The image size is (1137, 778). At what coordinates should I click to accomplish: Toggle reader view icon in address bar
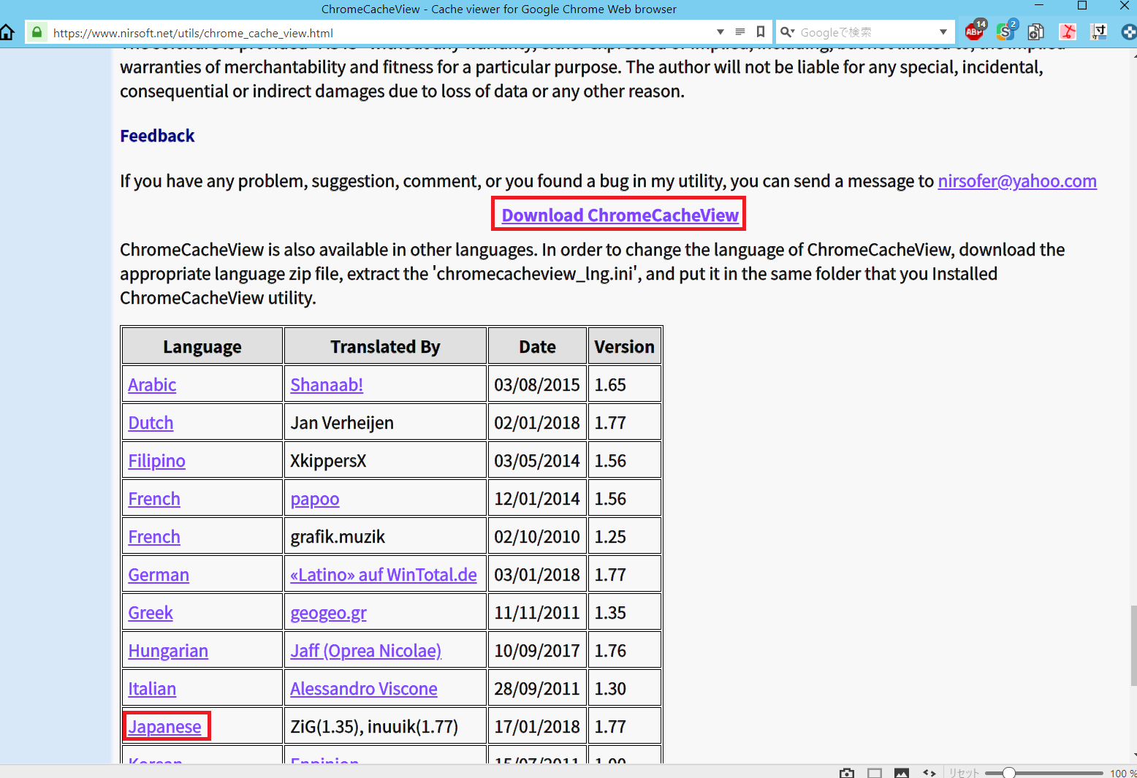740,32
